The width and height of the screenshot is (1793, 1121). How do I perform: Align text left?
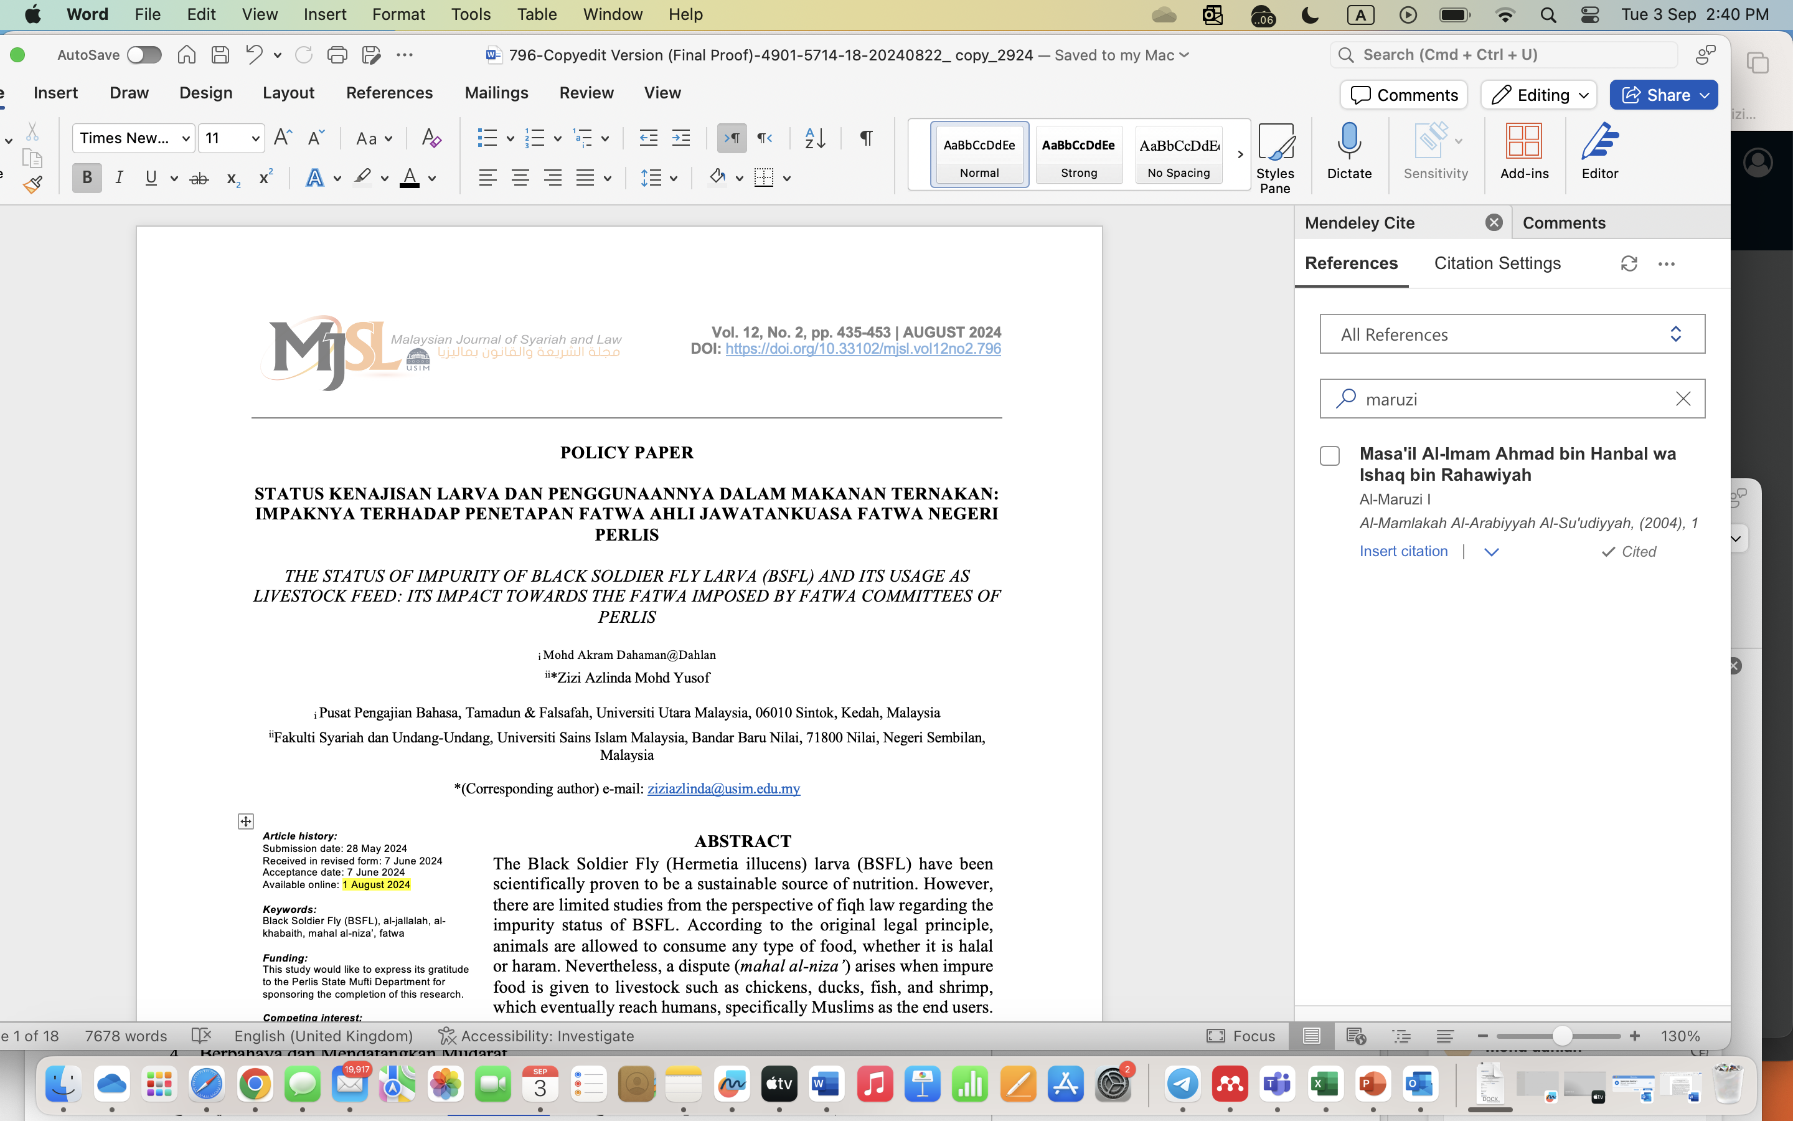point(487,178)
